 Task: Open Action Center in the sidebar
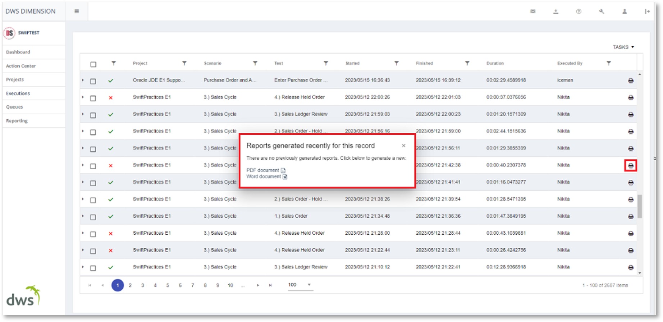pos(21,66)
